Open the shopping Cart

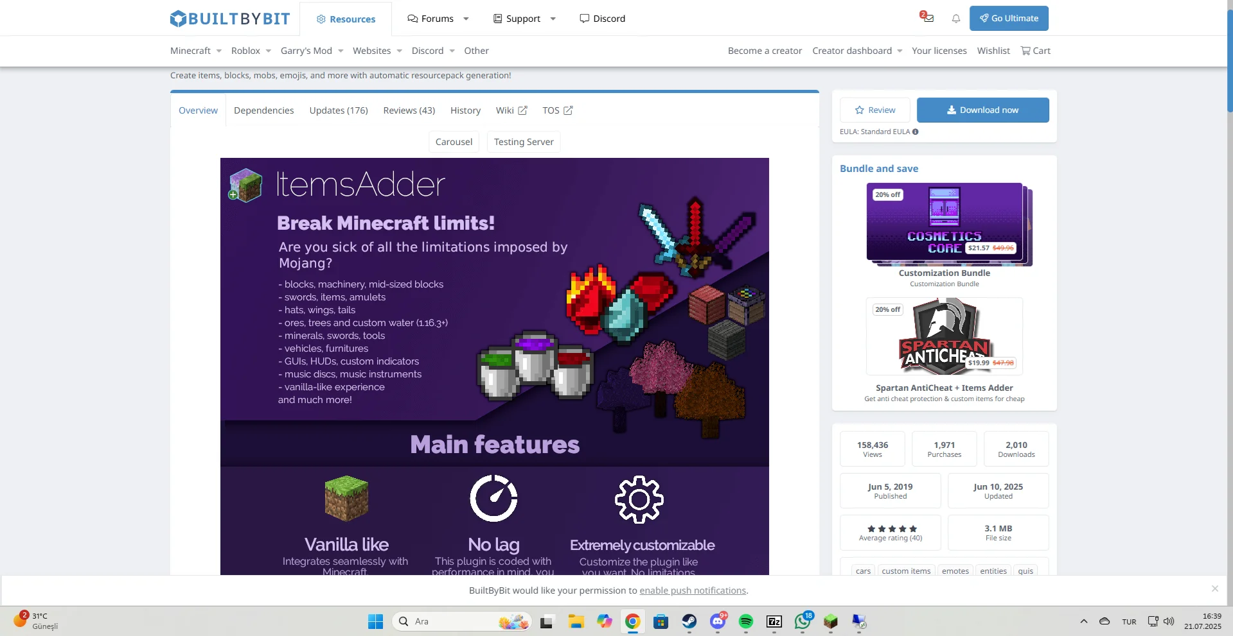(x=1036, y=51)
